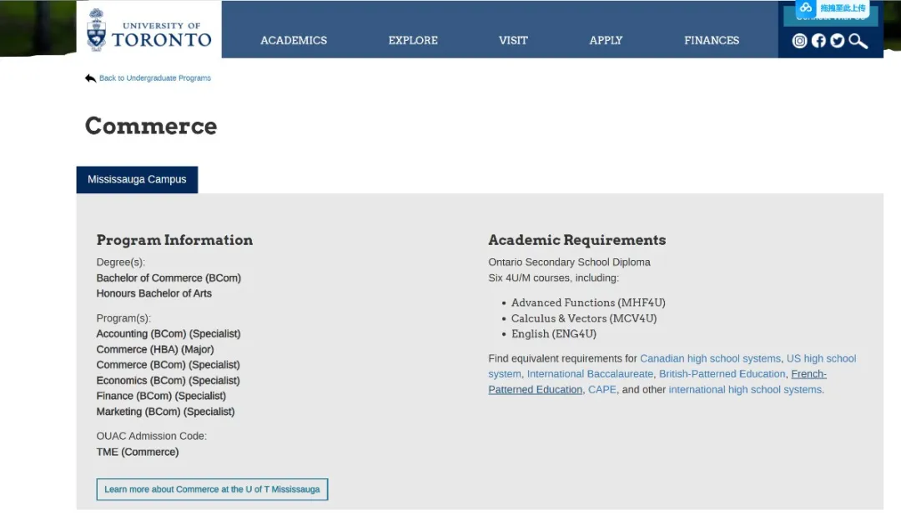Open the Academics menu
Viewport: 901px width, 520px height.
tap(294, 40)
